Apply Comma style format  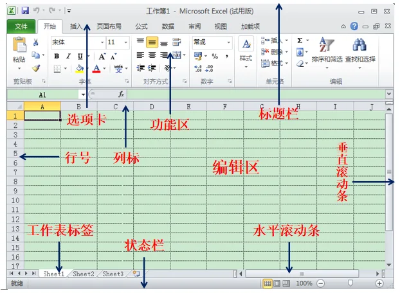226,57
